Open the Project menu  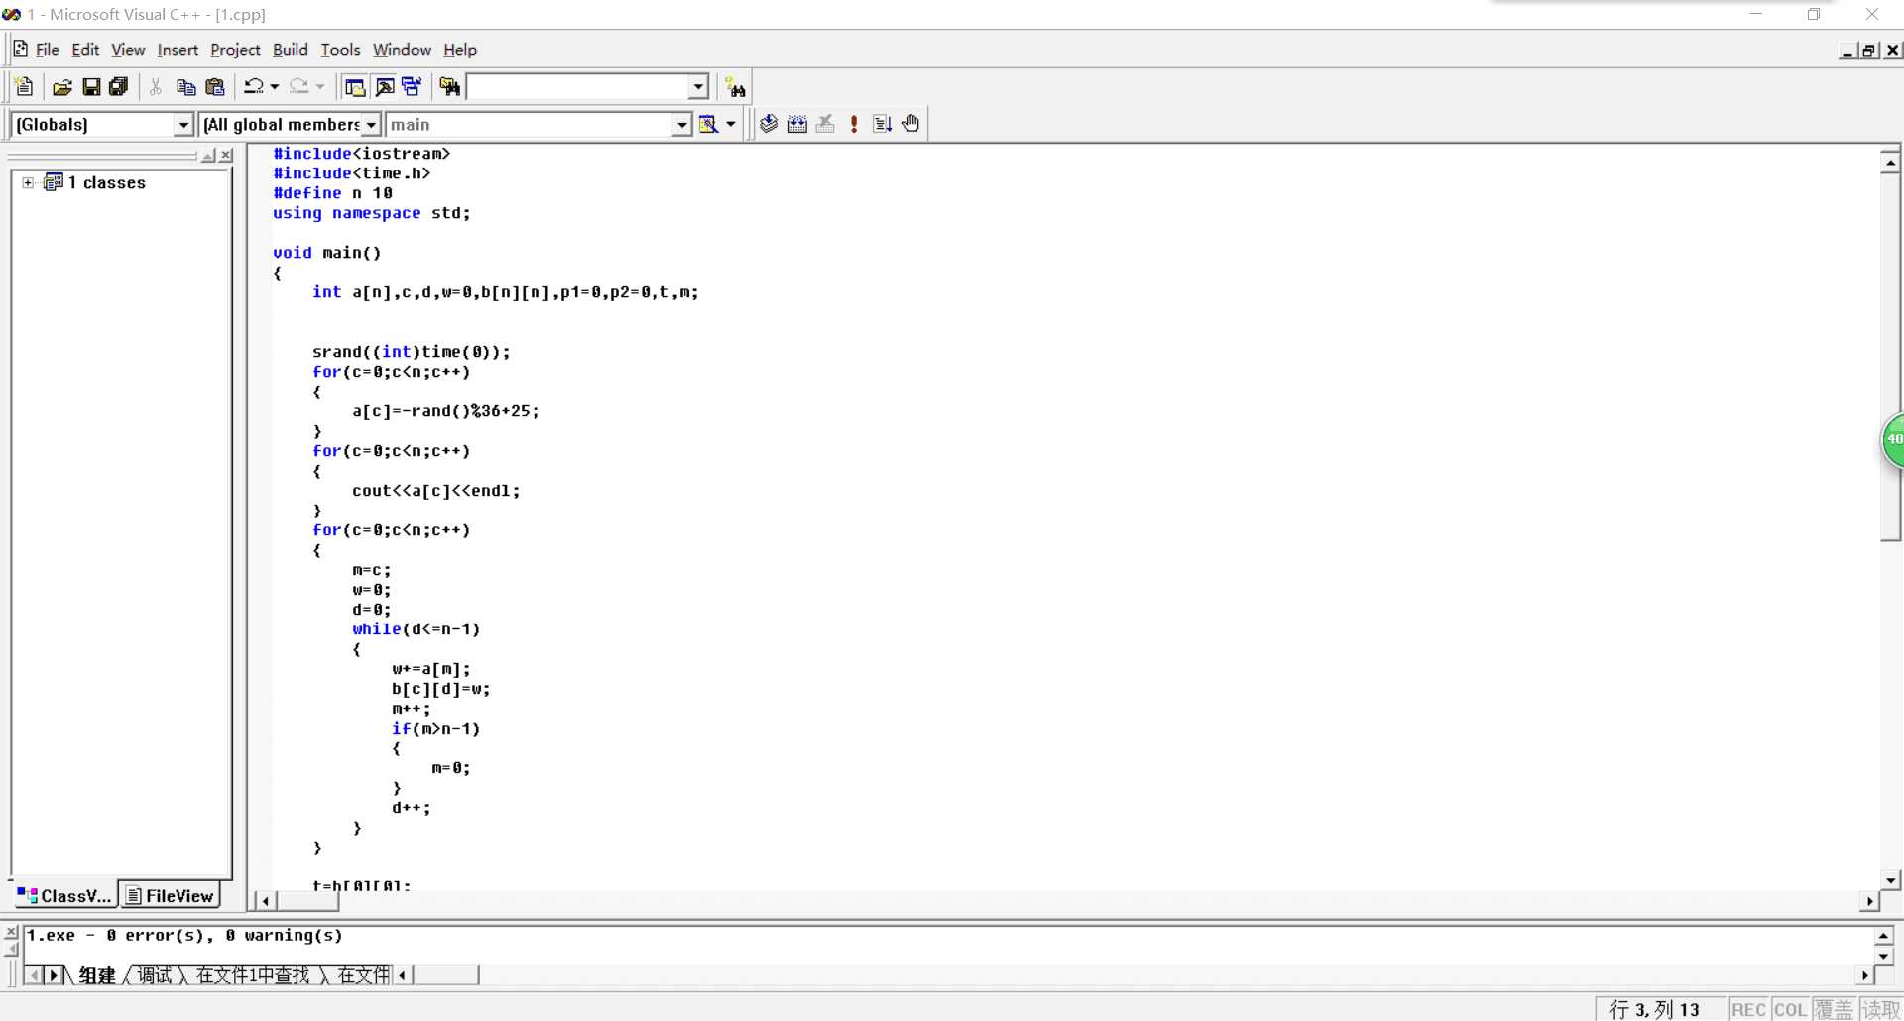(235, 50)
